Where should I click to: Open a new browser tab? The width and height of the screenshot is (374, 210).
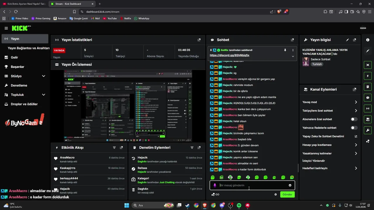pos(100,4)
